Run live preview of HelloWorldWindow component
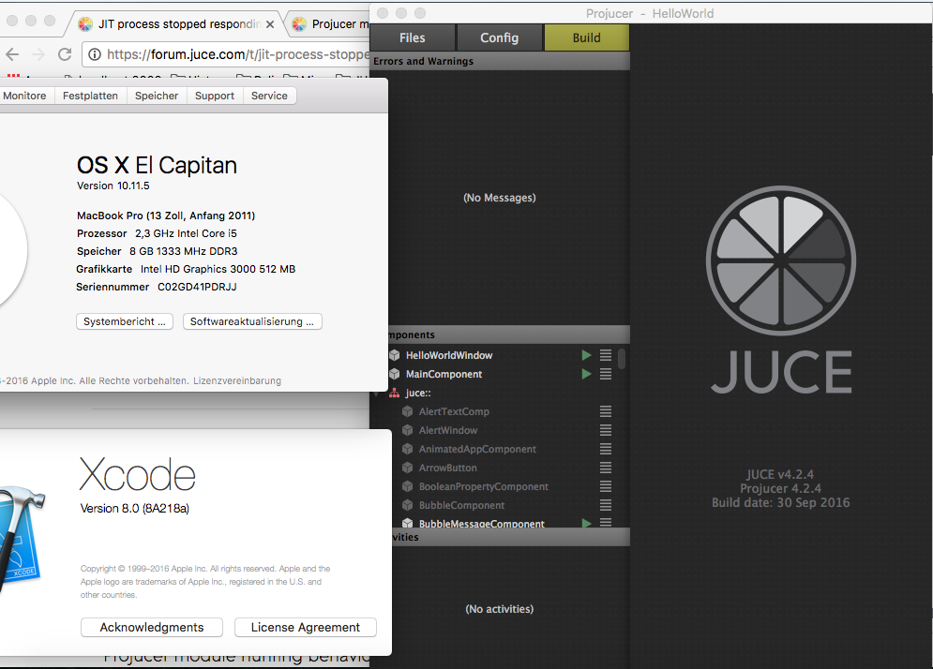Screen dimensions: 933x669 pos(586,355)
